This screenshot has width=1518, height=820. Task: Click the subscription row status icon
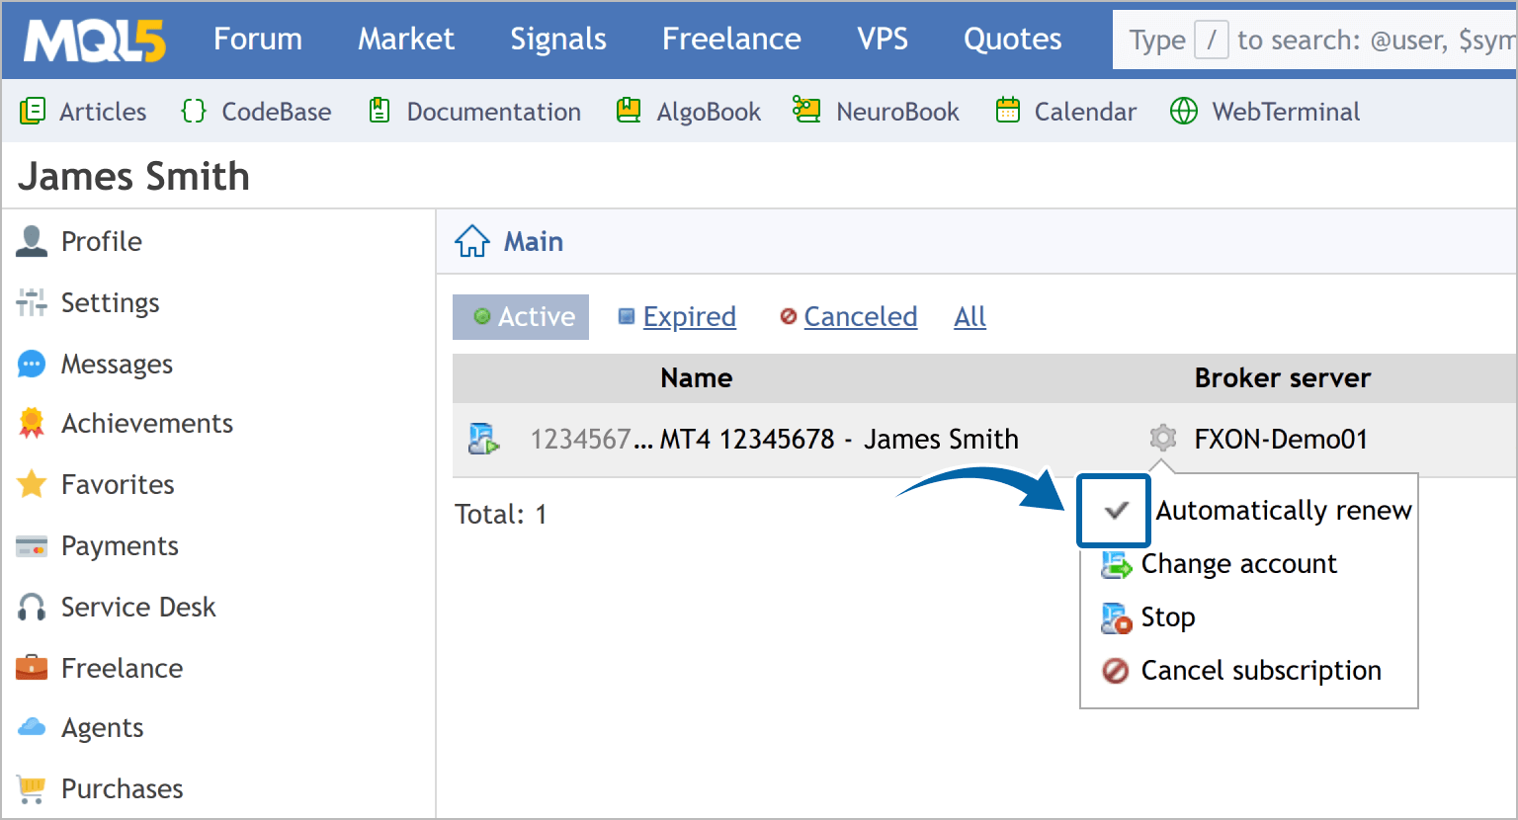(483, 439)
